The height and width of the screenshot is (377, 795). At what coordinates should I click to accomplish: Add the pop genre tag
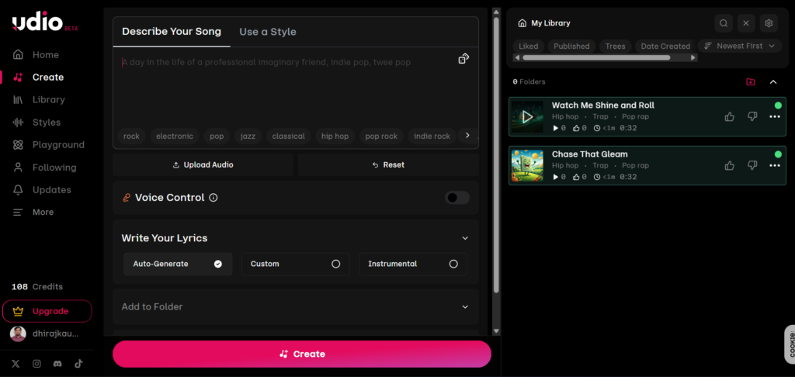pos(217,137)
